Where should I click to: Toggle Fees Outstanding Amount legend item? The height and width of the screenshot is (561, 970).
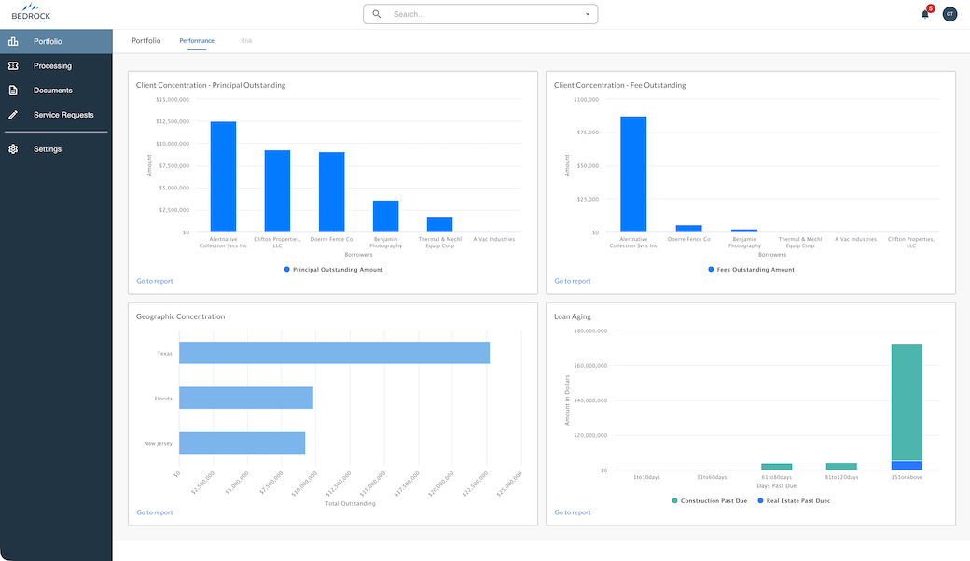(x=751, y=270)
